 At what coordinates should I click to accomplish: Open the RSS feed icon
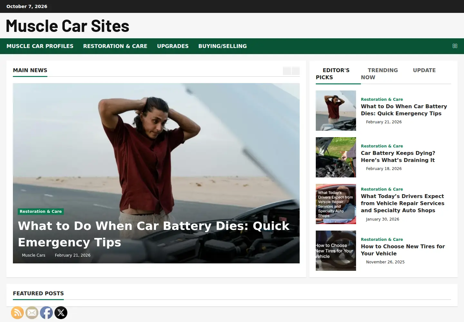coord(17,313)
